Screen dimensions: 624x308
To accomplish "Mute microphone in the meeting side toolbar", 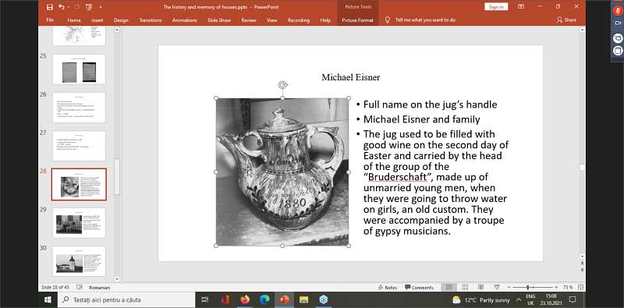I will coord(618,11).
